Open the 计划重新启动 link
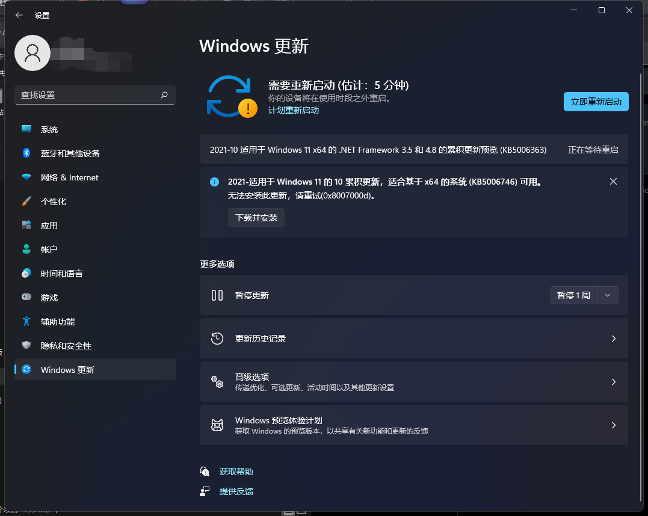Viewport: 648px width, 516px height. click(x=294, y=110)
